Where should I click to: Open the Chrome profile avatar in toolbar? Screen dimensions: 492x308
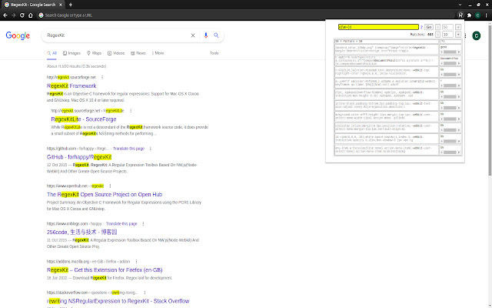(x=477, y=15)
